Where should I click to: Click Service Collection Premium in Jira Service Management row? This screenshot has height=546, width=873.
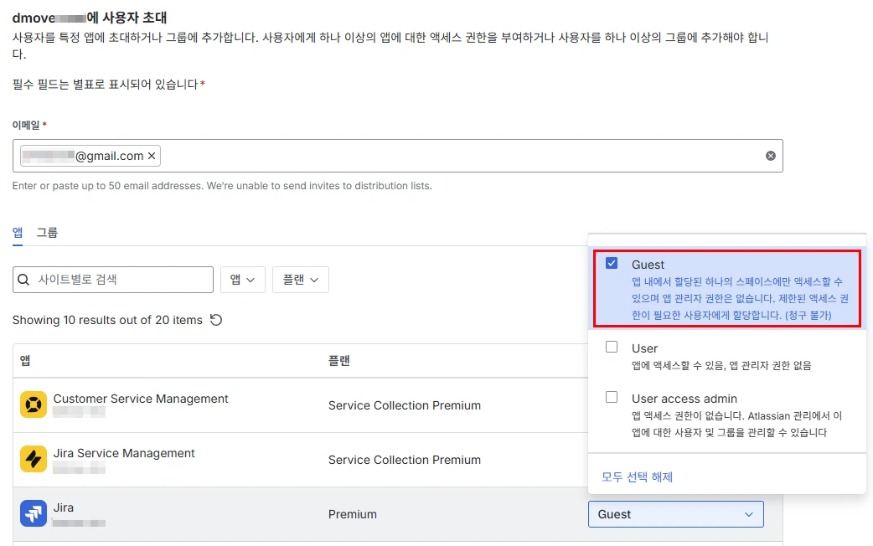(404, 460)
